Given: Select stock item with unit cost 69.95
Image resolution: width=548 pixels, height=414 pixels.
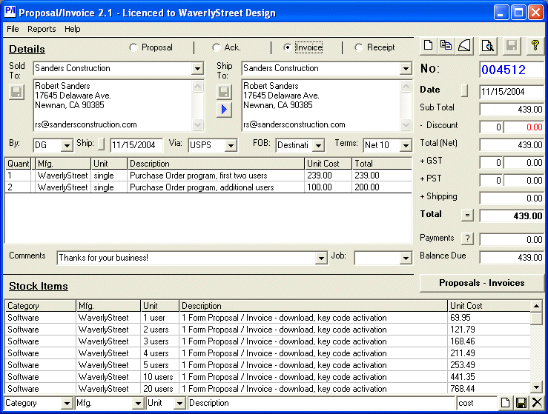Looking at the screenshot, I should pyautogui.click(x=268, y=318).
